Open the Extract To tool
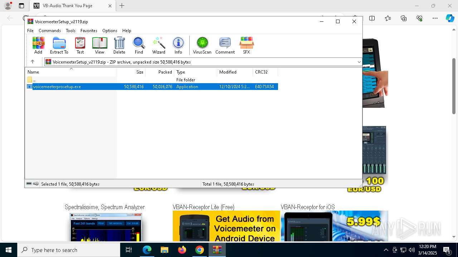 point(59,45)
